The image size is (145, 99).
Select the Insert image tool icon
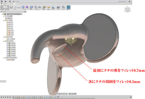(x=54, y=7)
